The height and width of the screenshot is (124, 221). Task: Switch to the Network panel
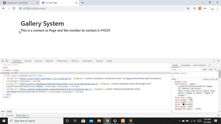(x=49, y=61)
